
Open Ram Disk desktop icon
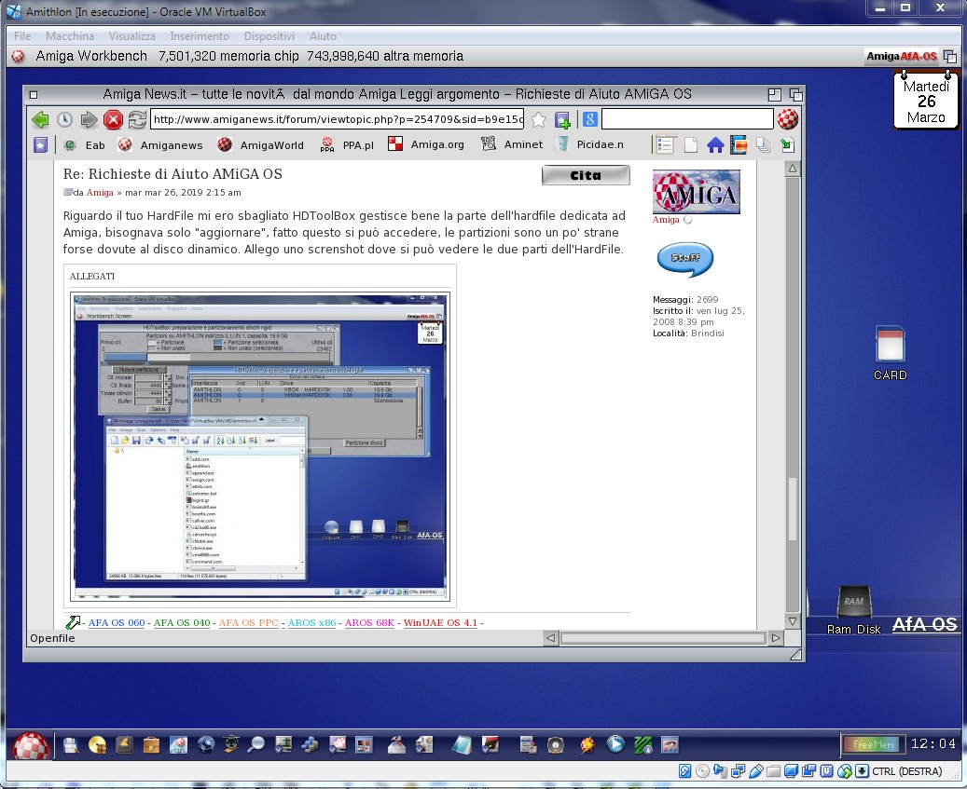(x=852, y=603)
